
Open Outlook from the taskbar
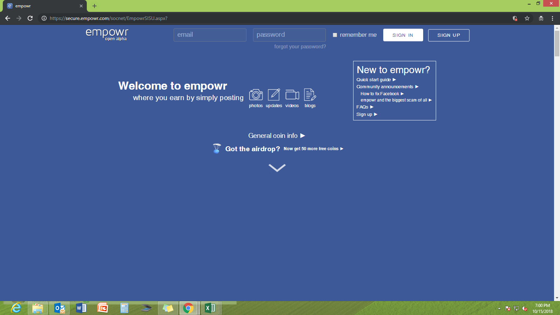59,308
